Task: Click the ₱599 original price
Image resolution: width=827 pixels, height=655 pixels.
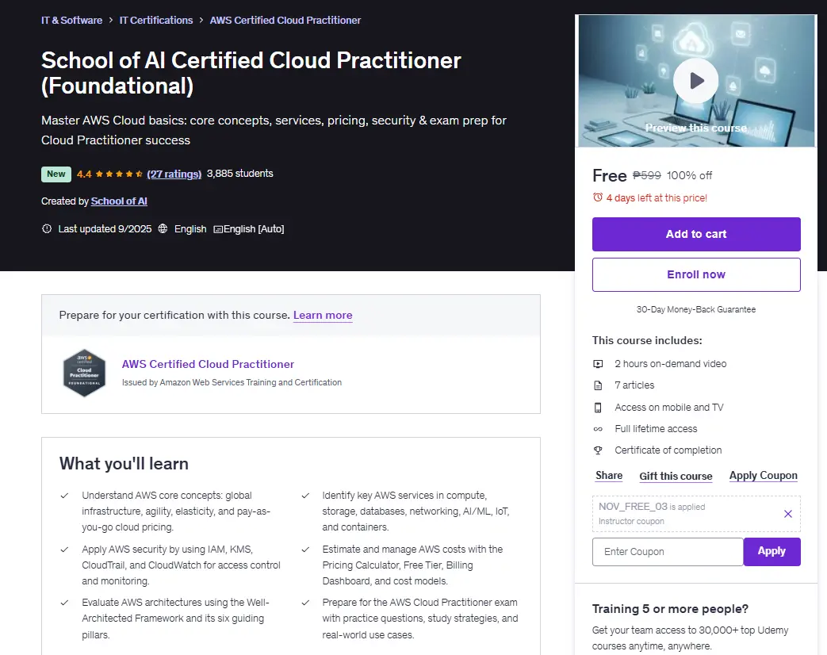Action: (647, 175)
